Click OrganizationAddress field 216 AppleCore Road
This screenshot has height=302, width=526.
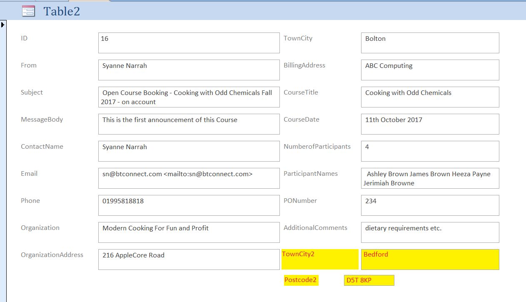pyautogui.click(x=189, y=260)
